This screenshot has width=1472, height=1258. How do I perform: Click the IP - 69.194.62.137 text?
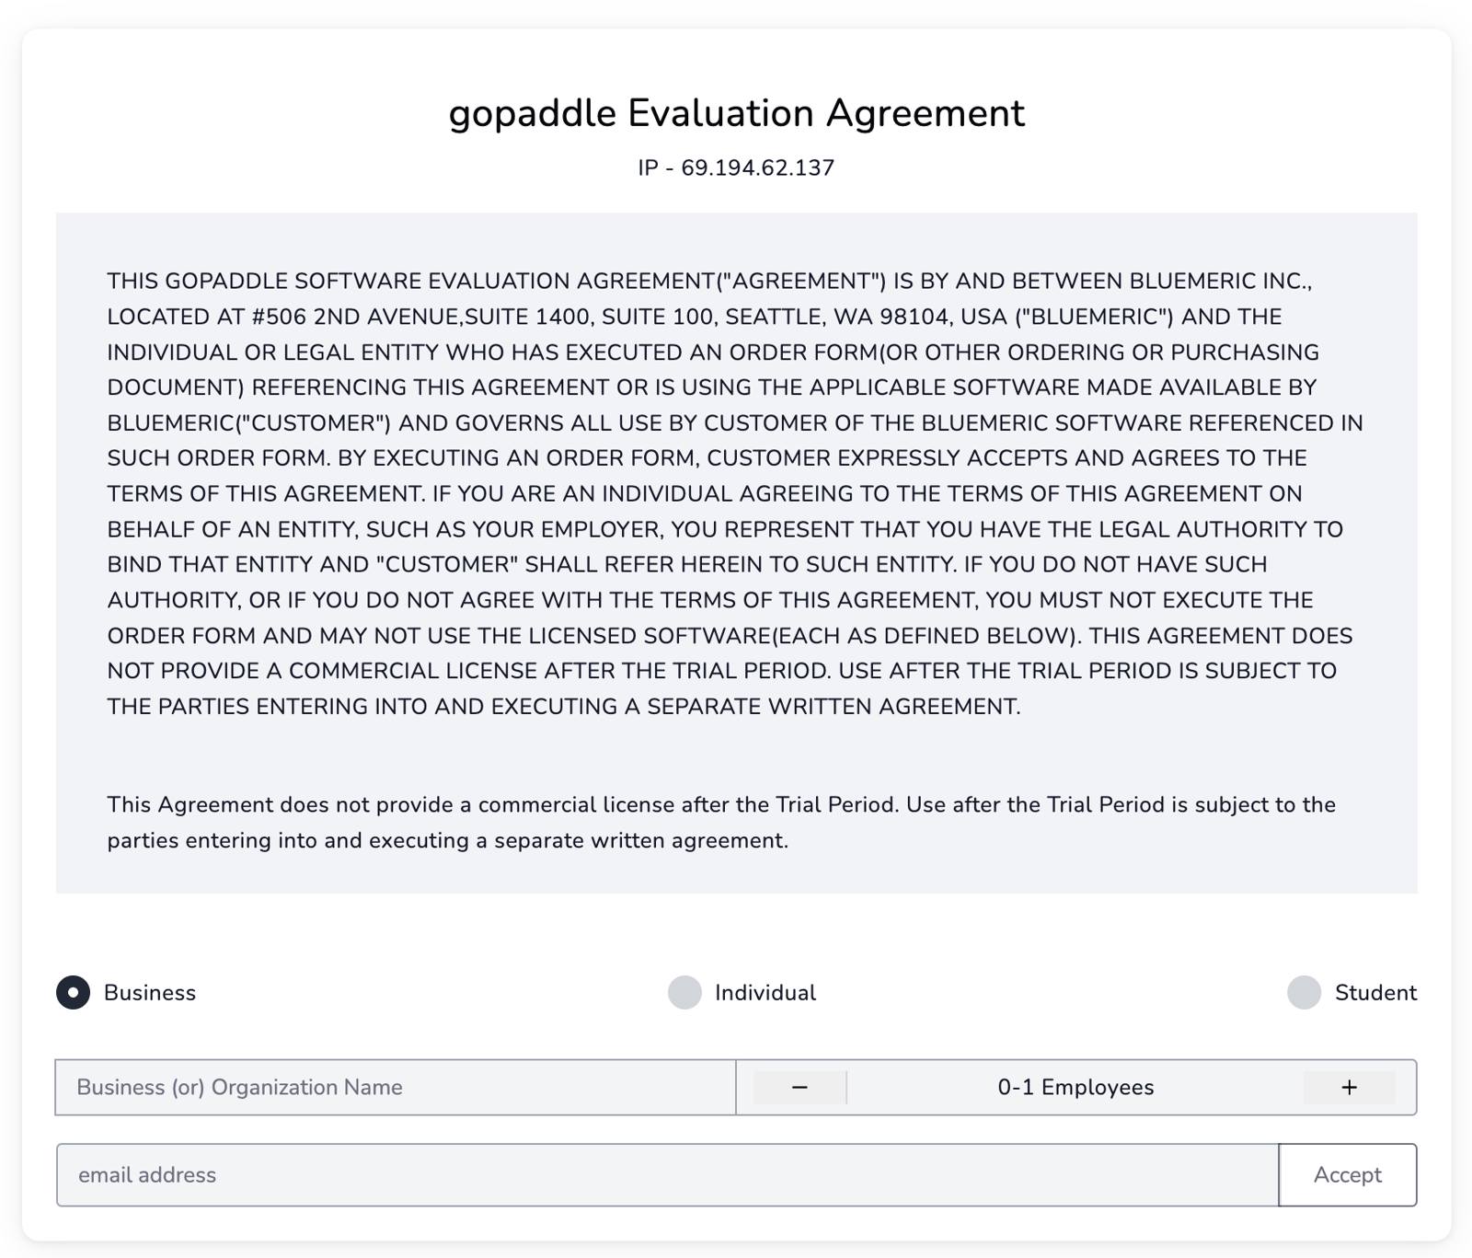click(x=736, y=167)
